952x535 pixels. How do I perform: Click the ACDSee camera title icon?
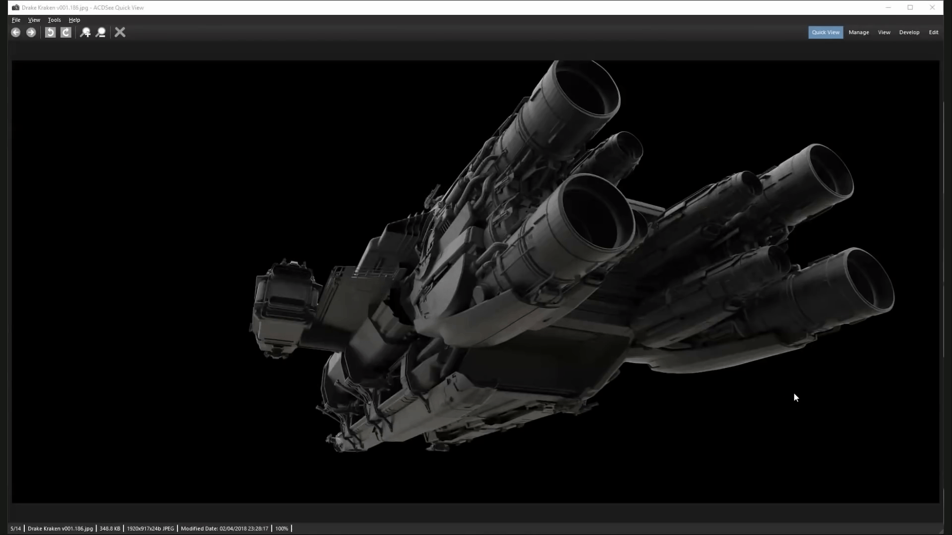(15, 7)
